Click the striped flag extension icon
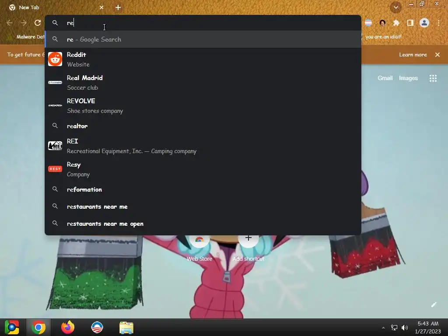Image resolution: width=448 pixels, height=336 pixels. click(368, 23)
